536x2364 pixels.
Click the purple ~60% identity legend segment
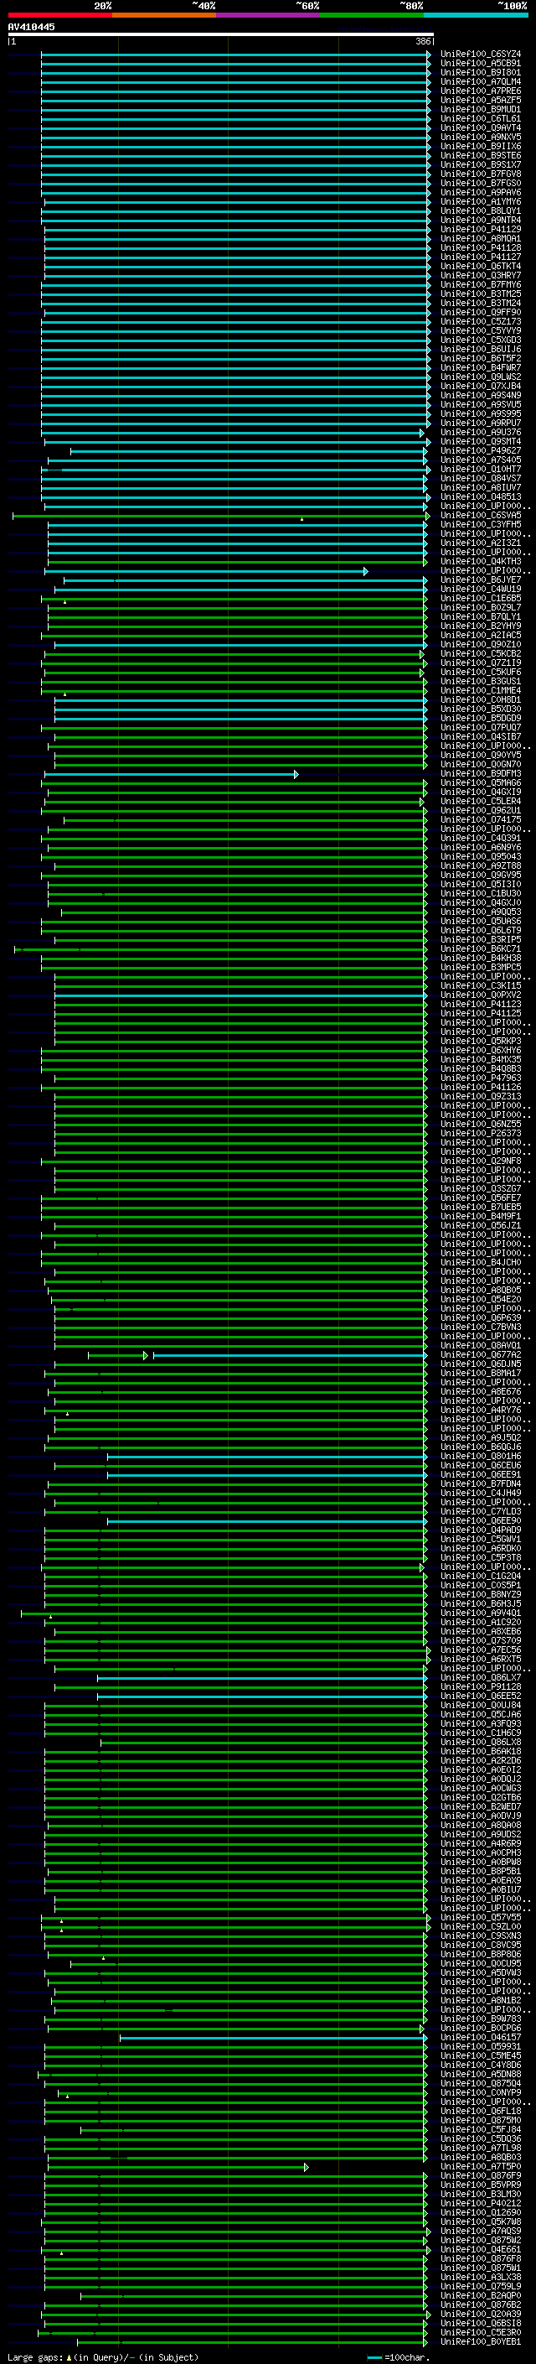267,15
